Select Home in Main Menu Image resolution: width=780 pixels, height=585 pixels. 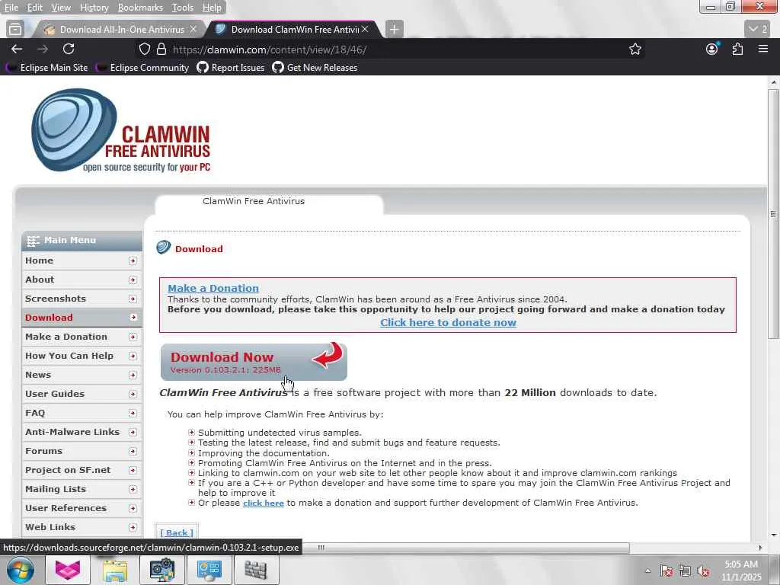tap(82, 261)
